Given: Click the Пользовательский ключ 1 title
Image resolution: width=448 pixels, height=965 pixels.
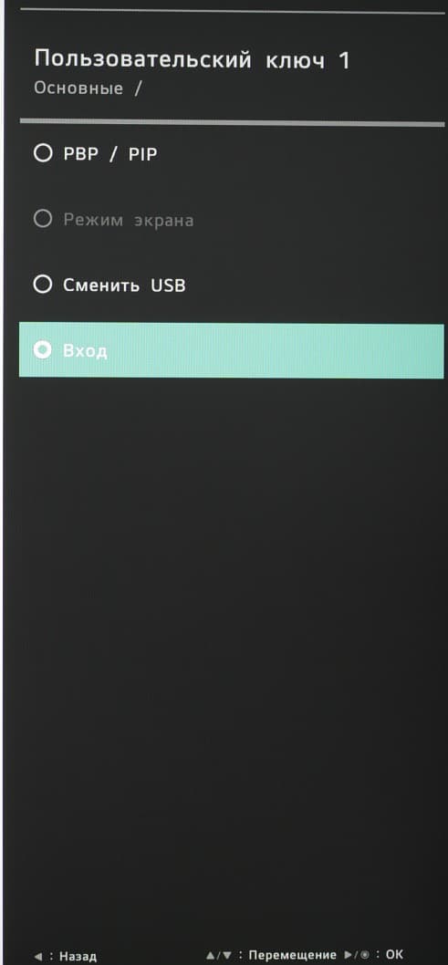Looking at the screenshot, I should (x=192, y=60).
